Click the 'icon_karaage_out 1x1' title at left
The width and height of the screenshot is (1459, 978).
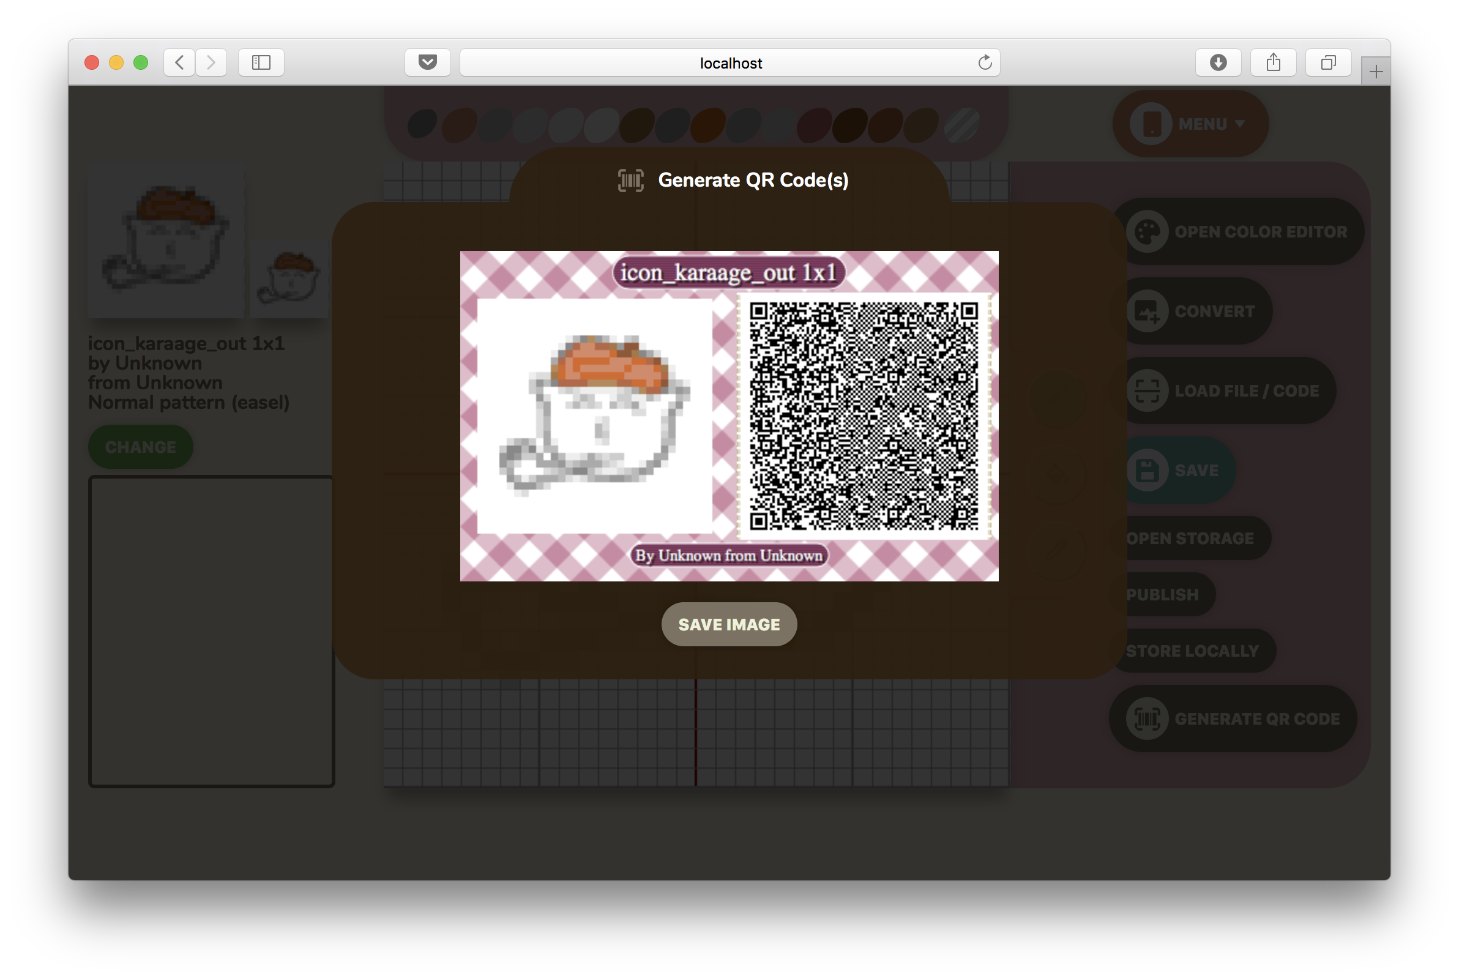(x=186, y=343)
